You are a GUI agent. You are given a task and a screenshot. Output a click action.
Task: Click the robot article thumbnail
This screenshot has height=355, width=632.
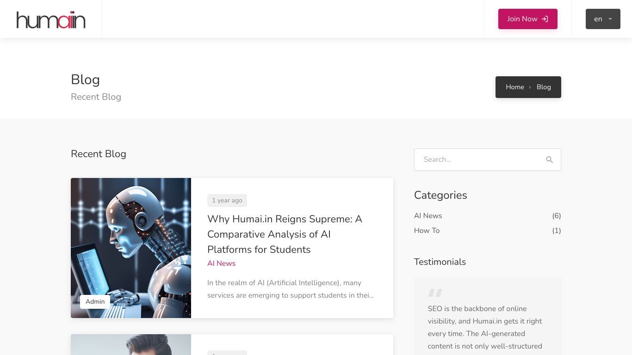(x=131, y=248)
